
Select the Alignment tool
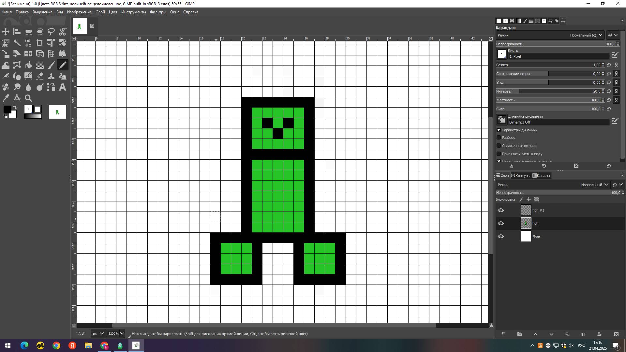coord(17,32)
